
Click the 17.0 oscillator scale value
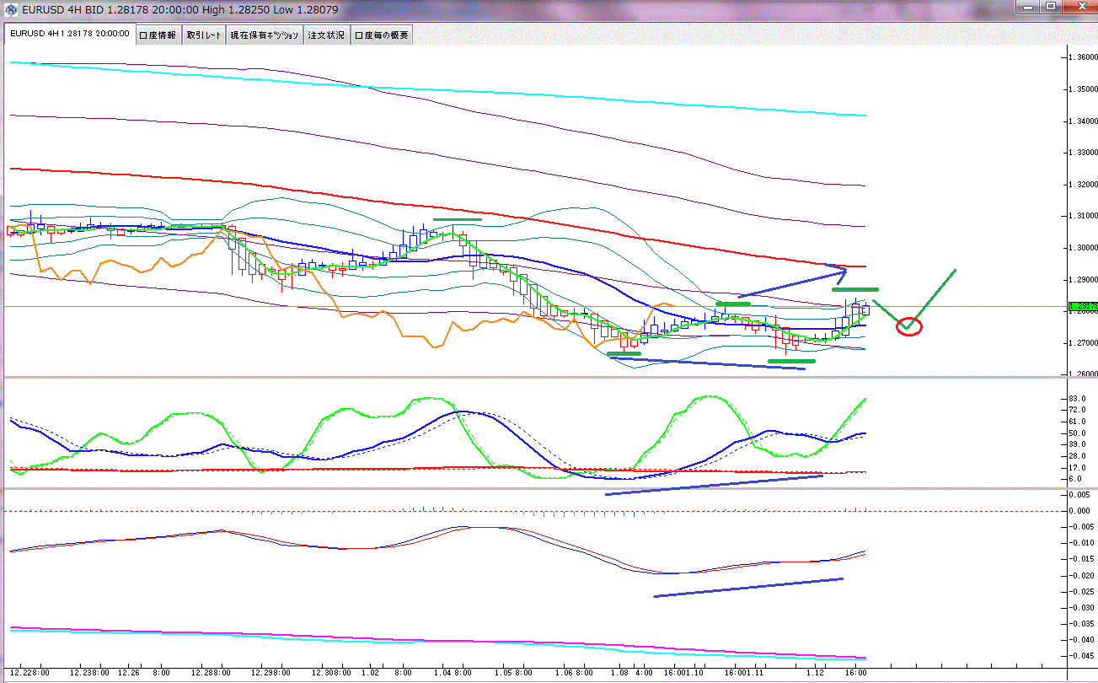pos(1076,467)
